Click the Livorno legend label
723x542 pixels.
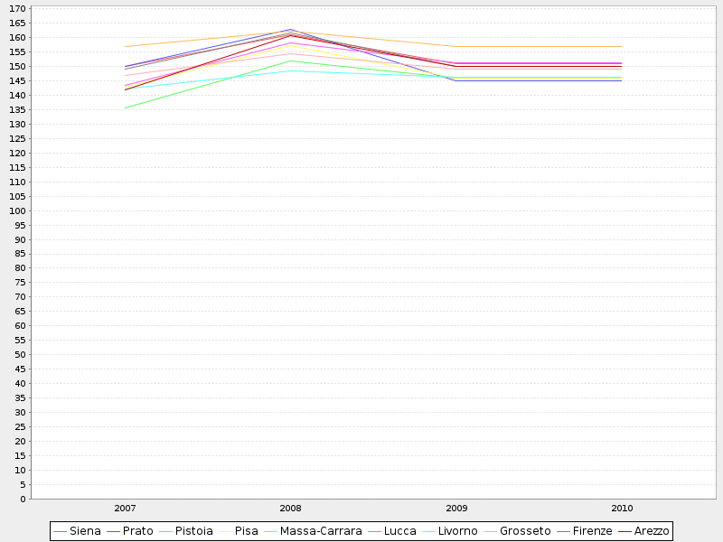457,531
